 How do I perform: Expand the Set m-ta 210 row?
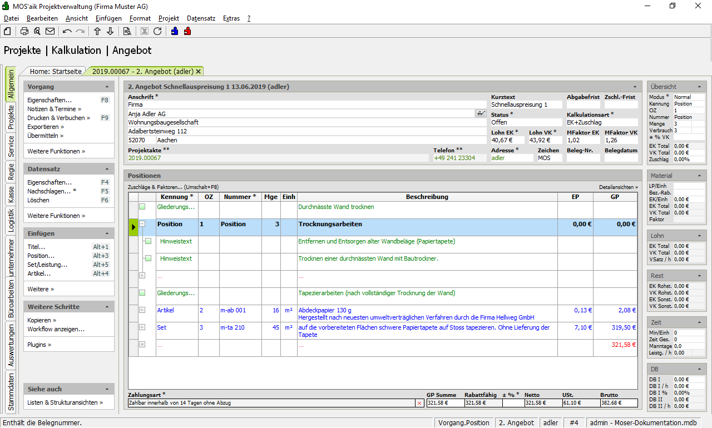pos(142,327)
